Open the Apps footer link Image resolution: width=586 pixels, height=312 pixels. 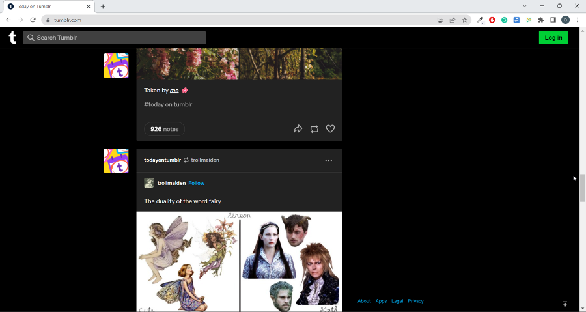point(381,301)
